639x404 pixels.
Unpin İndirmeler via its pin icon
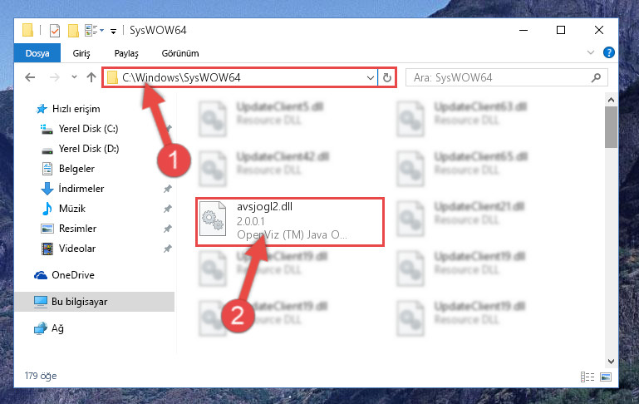(x=168, y=189)
